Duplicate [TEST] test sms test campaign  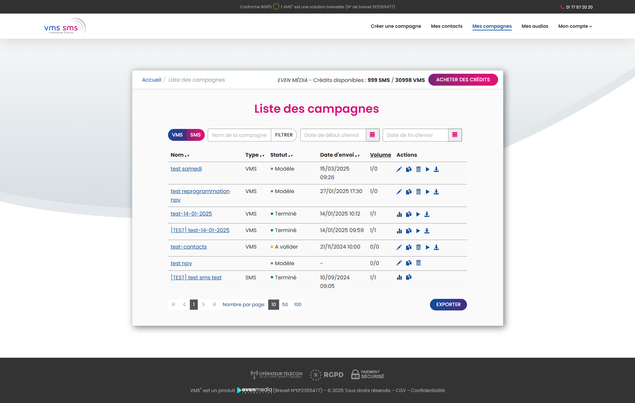(409, 277)
